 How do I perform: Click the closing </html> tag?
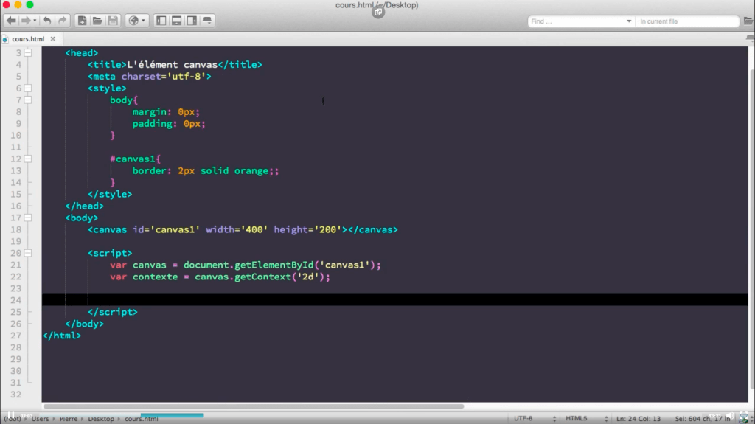click(62, 336)
